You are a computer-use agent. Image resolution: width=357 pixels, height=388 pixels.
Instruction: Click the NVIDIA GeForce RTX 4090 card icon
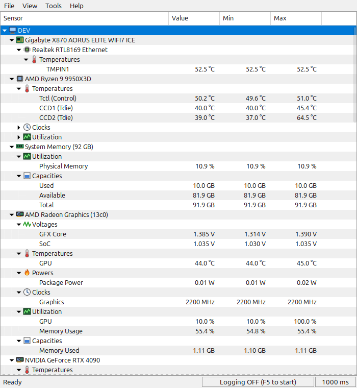[20, 360]
